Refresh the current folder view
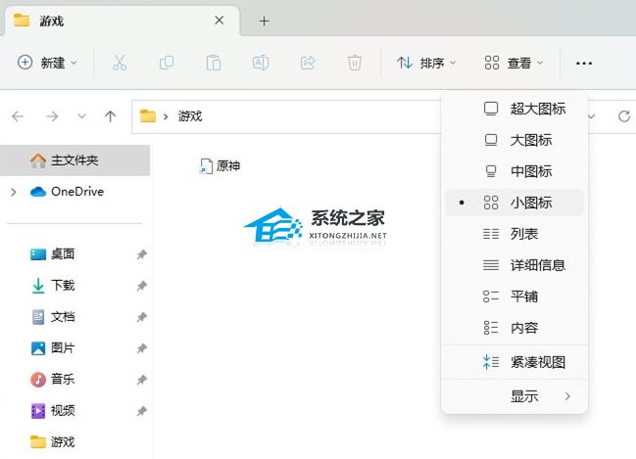 tap(623, 116)
